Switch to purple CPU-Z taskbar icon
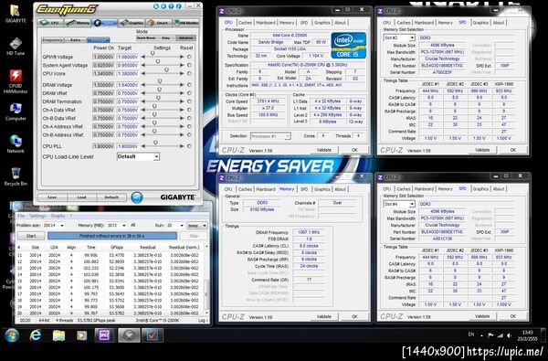 (104, 335)
